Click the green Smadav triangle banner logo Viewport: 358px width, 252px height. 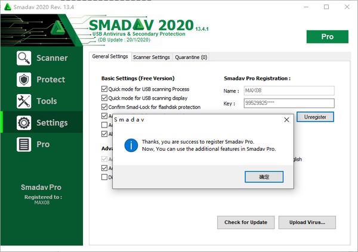57,28
